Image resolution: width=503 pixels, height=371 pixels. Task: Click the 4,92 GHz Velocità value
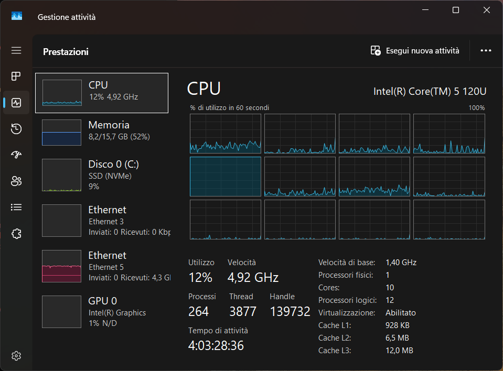point(253,277)
